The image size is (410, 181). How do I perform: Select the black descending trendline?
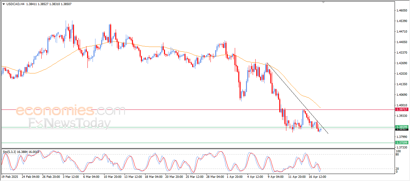coord(298,99)
